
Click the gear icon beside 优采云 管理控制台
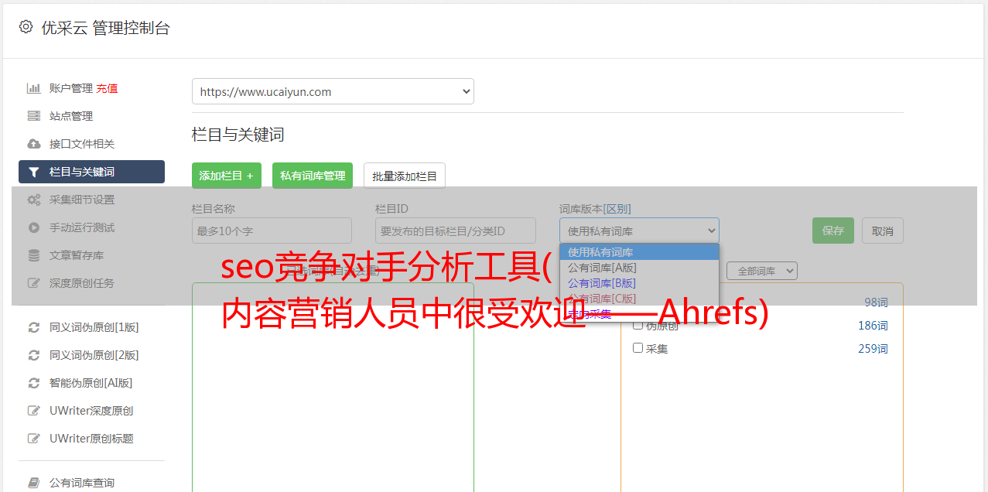(26, 27)
